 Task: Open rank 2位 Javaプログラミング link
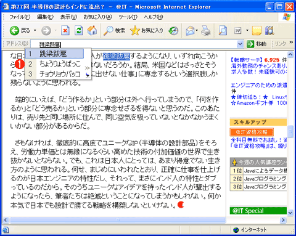pos(265,179)
